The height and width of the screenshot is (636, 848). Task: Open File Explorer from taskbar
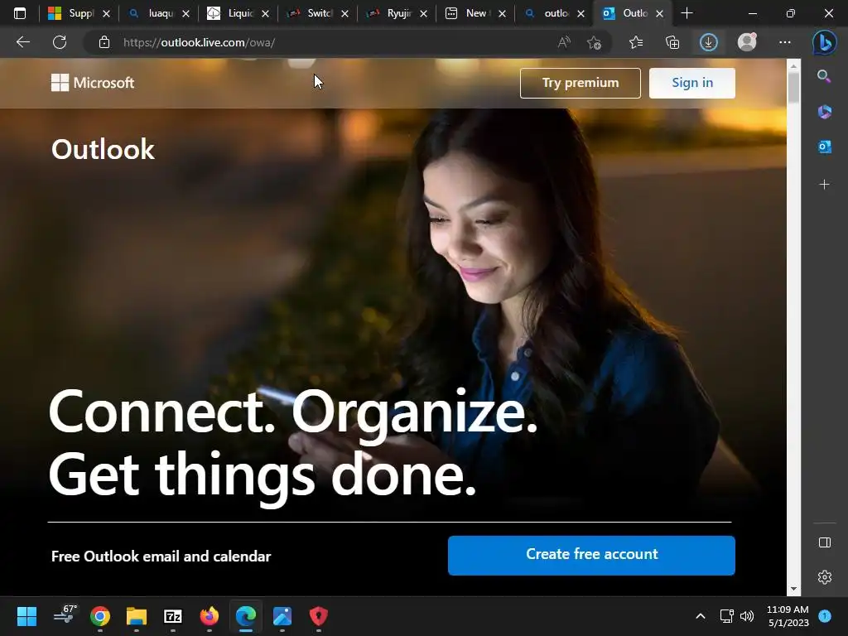coord(137,616)
